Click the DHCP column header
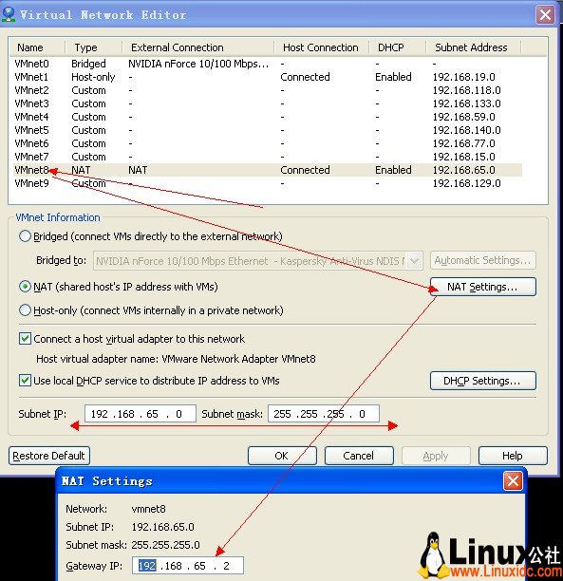This screenshot has height=581, width=563. click(397, 47)
